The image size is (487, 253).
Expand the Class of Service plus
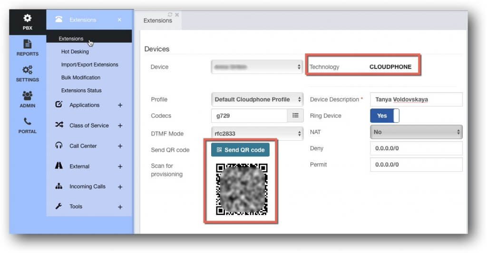tap(120, 126)
